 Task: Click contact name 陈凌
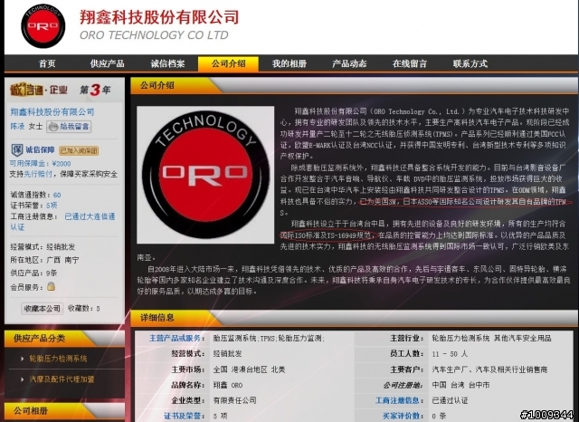tap(17, 127)
